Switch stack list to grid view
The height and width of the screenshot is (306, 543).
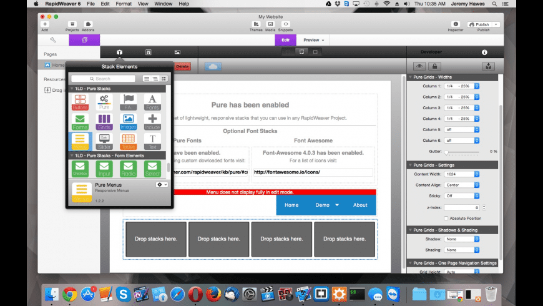[x=164, y=79]
